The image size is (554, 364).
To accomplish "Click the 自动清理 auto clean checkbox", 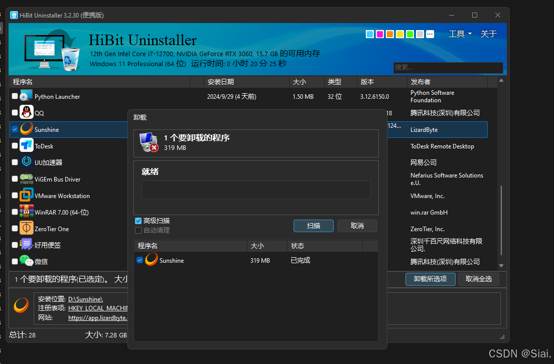I will tap(138, 231).
